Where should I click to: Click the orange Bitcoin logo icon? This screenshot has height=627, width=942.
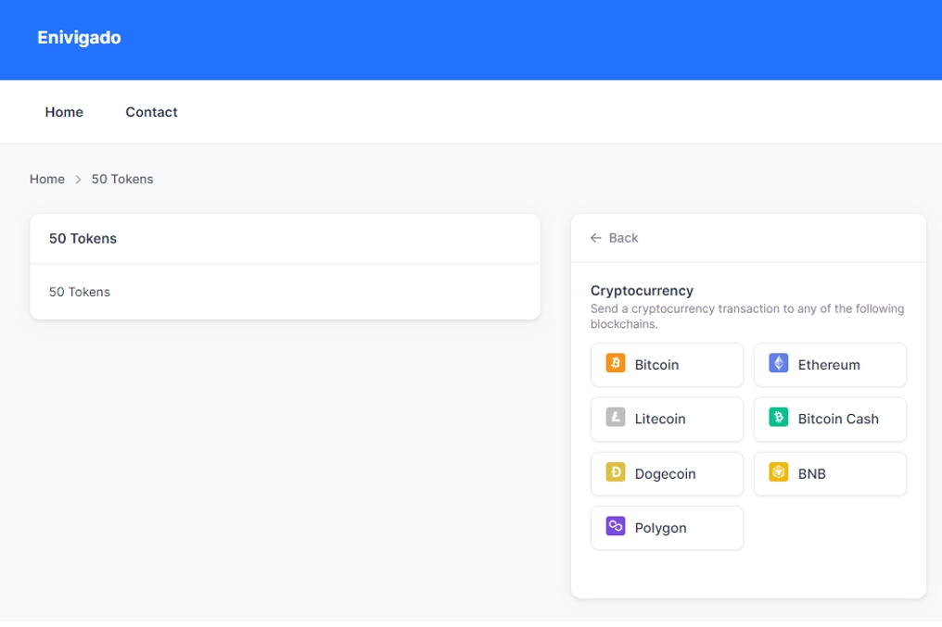(x=616, y=363)
